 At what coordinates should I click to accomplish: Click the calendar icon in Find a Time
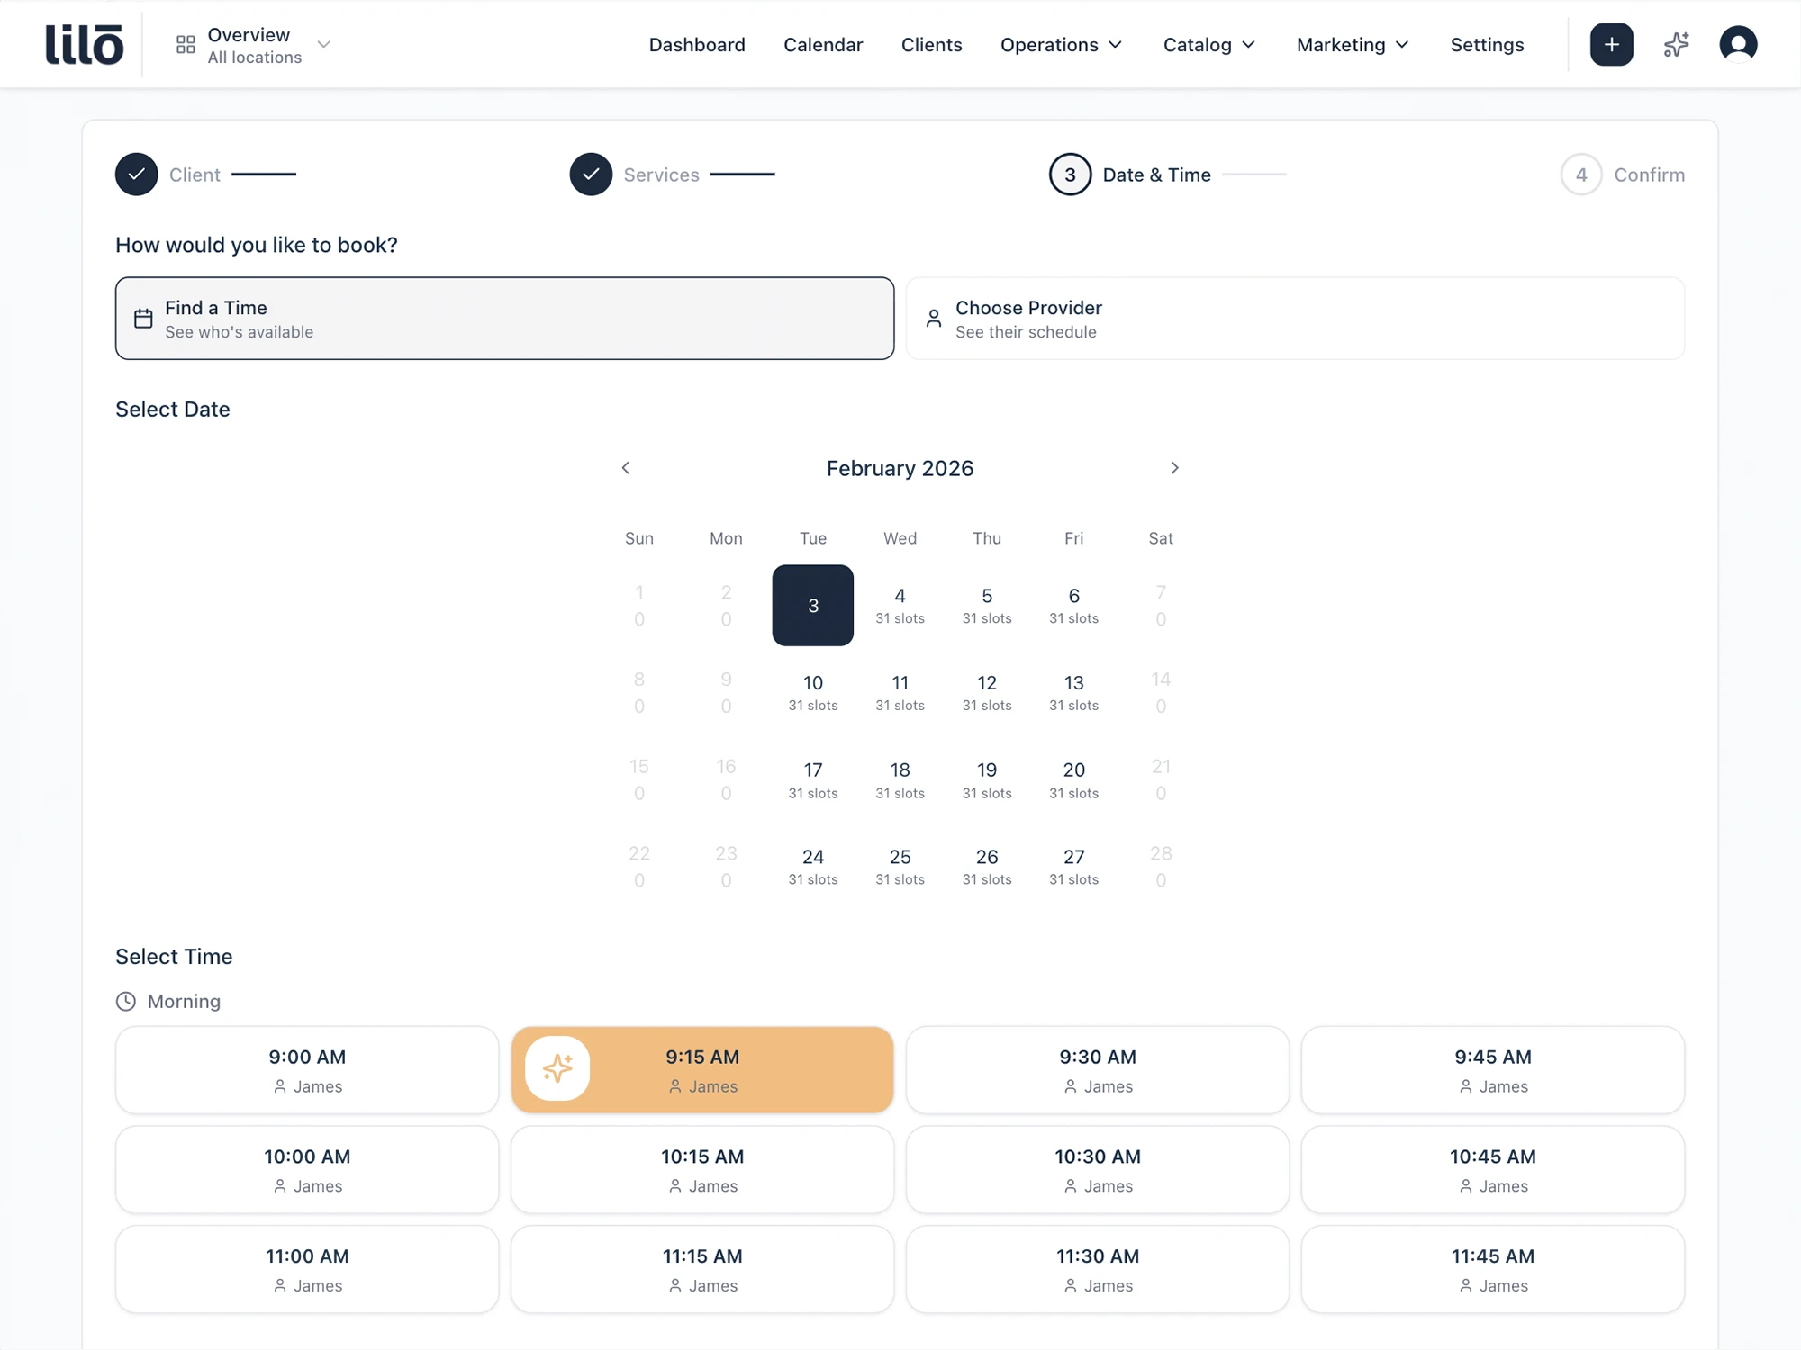coord(143,318)
